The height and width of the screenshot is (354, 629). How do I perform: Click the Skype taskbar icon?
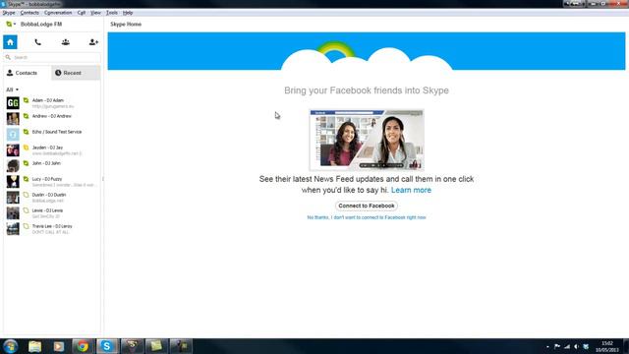[107, 346]
